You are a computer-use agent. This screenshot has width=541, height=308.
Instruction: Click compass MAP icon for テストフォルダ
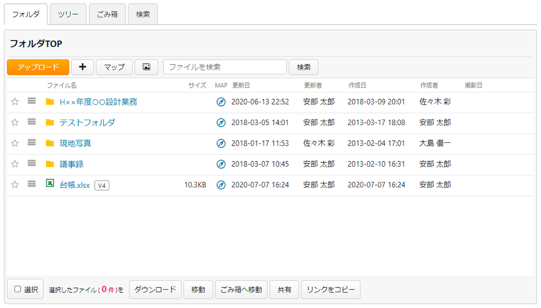click(x=221, y=123)
